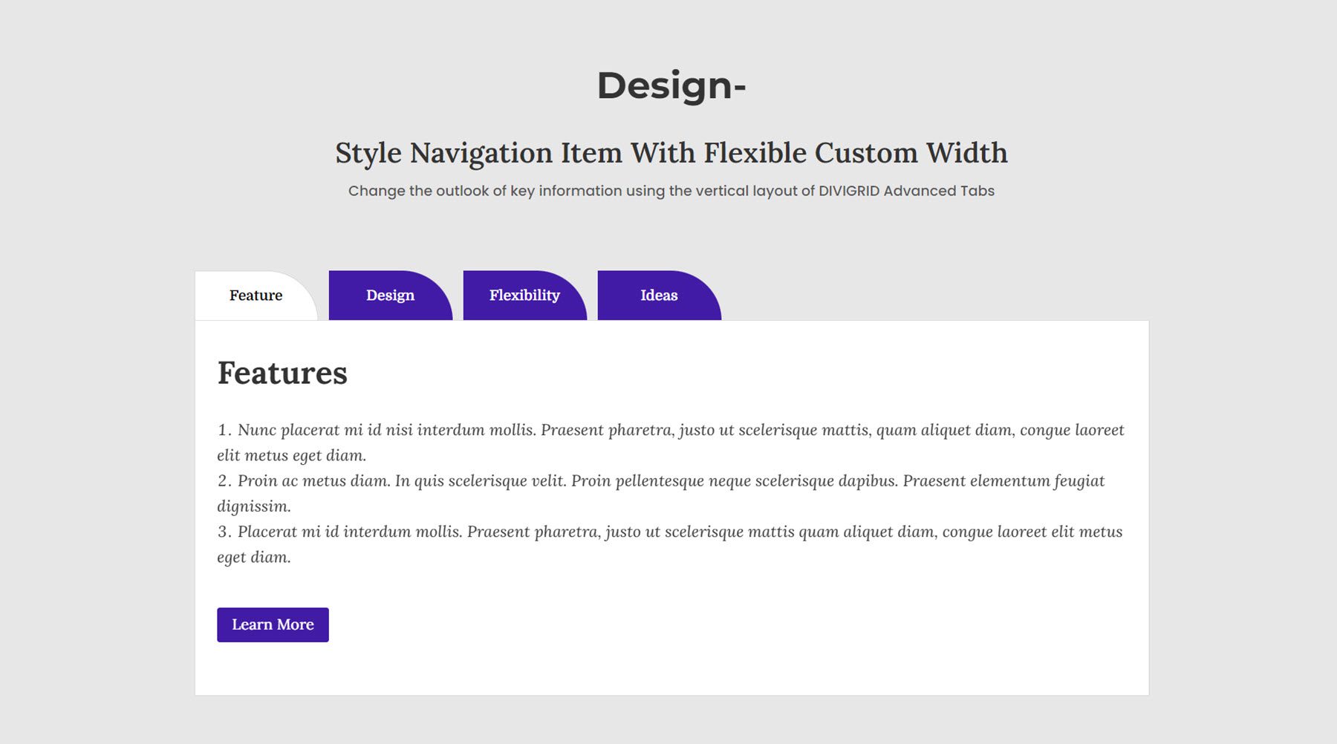Click list item 3 about Placerat mi
Screen dimensions: 1337x744
click(668, 531)
